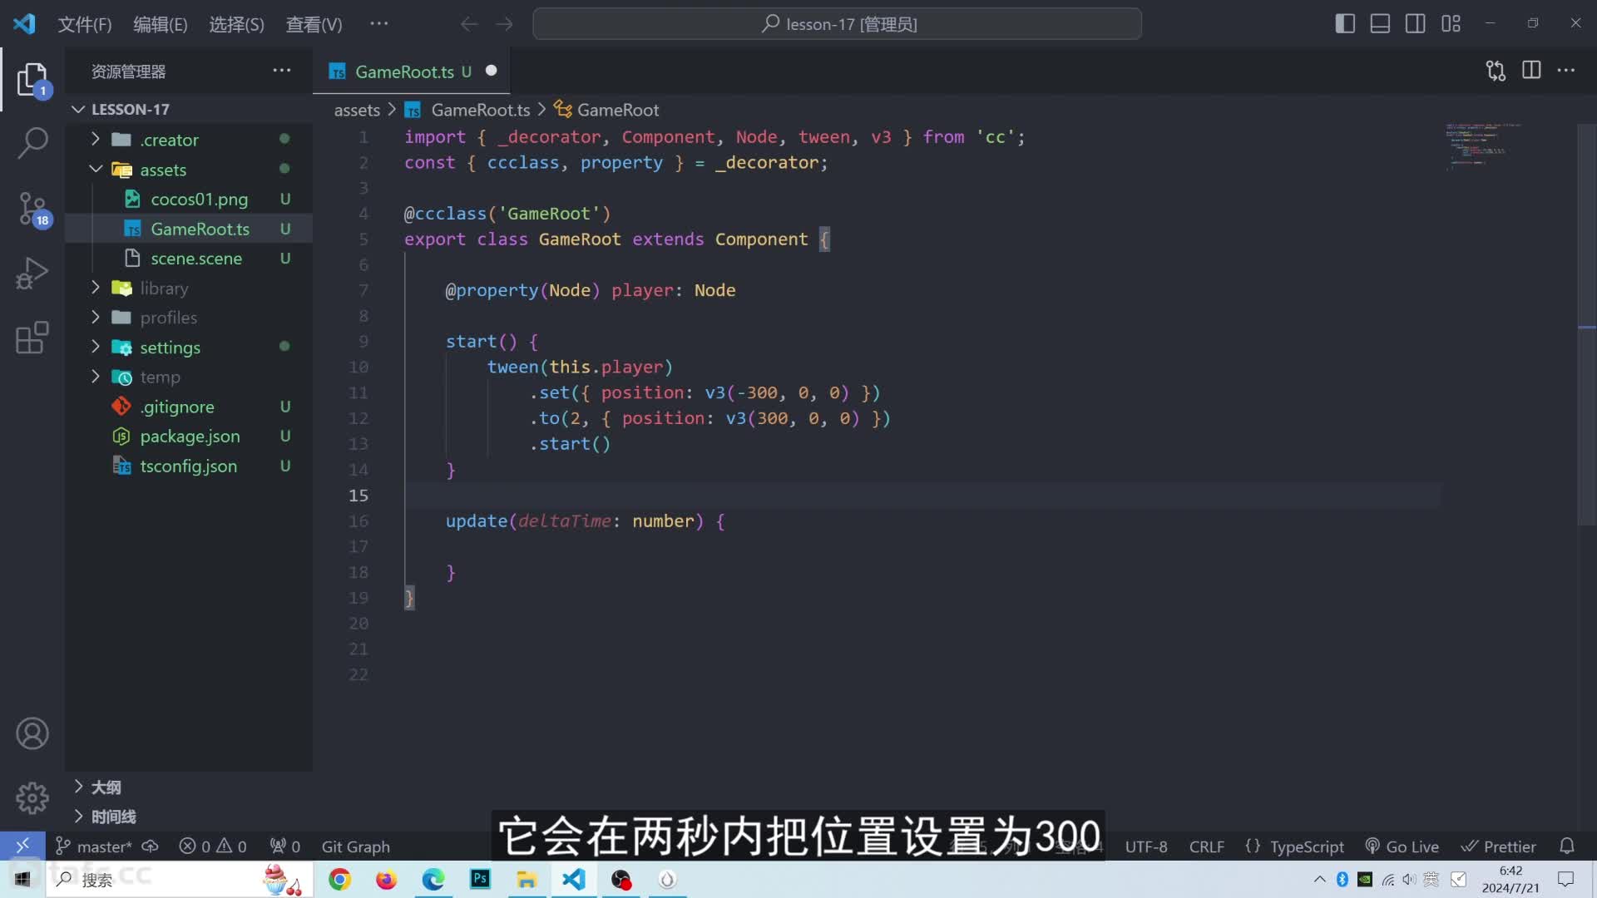Click the ports forwarded status indicator
1597x898 pixels.
(x=284, y=846)
